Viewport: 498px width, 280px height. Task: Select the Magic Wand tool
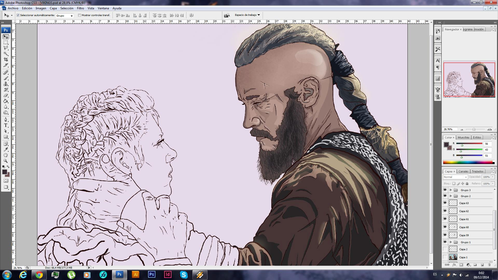(x=6, y=54)
